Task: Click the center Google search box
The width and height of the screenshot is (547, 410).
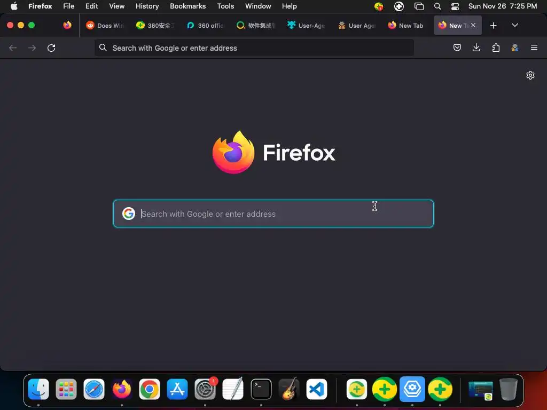Action: [x=273, y=214]
